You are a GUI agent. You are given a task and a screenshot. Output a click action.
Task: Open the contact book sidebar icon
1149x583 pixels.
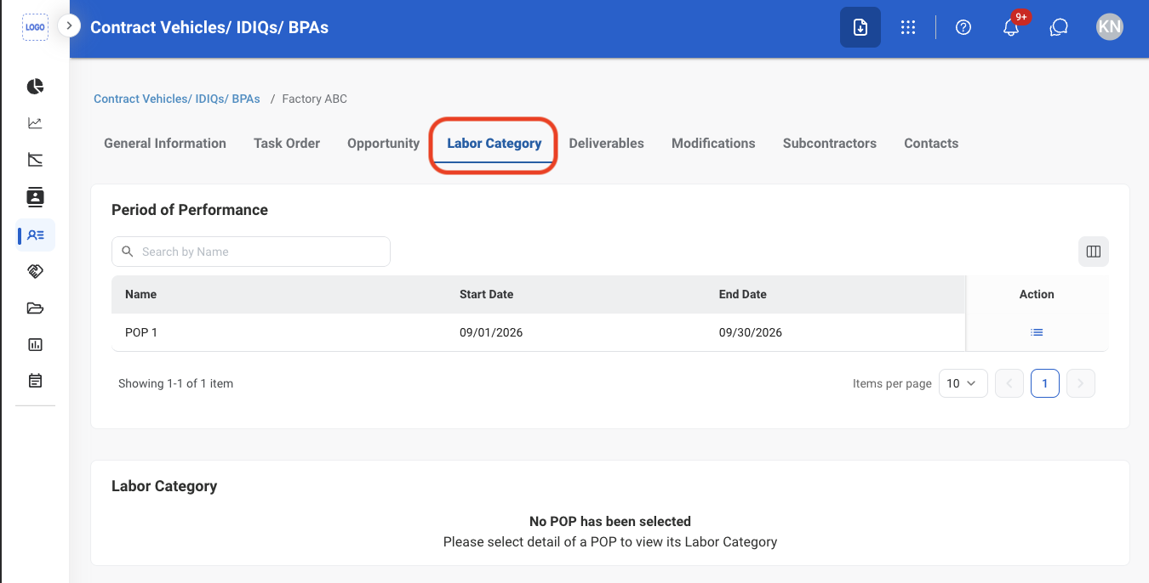(35, 197)
